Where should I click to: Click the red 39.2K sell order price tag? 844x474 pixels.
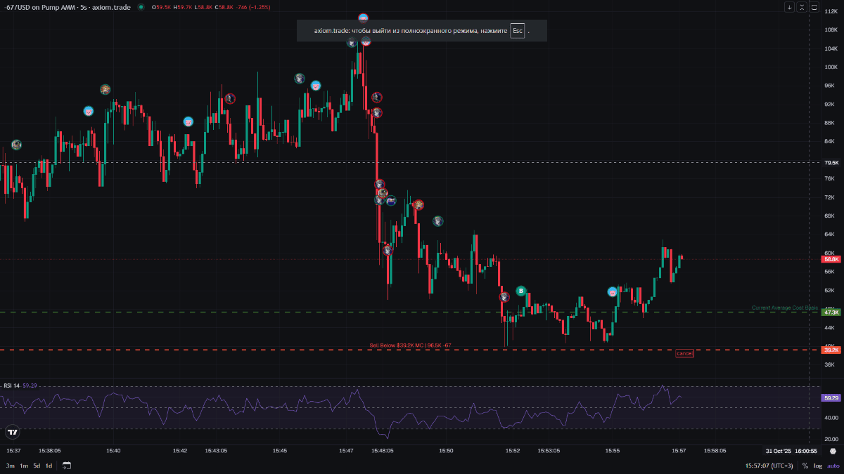coord(831,350)
